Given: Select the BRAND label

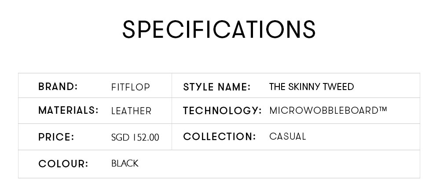Looking at the screenshot, I should (x=58, y=87).
